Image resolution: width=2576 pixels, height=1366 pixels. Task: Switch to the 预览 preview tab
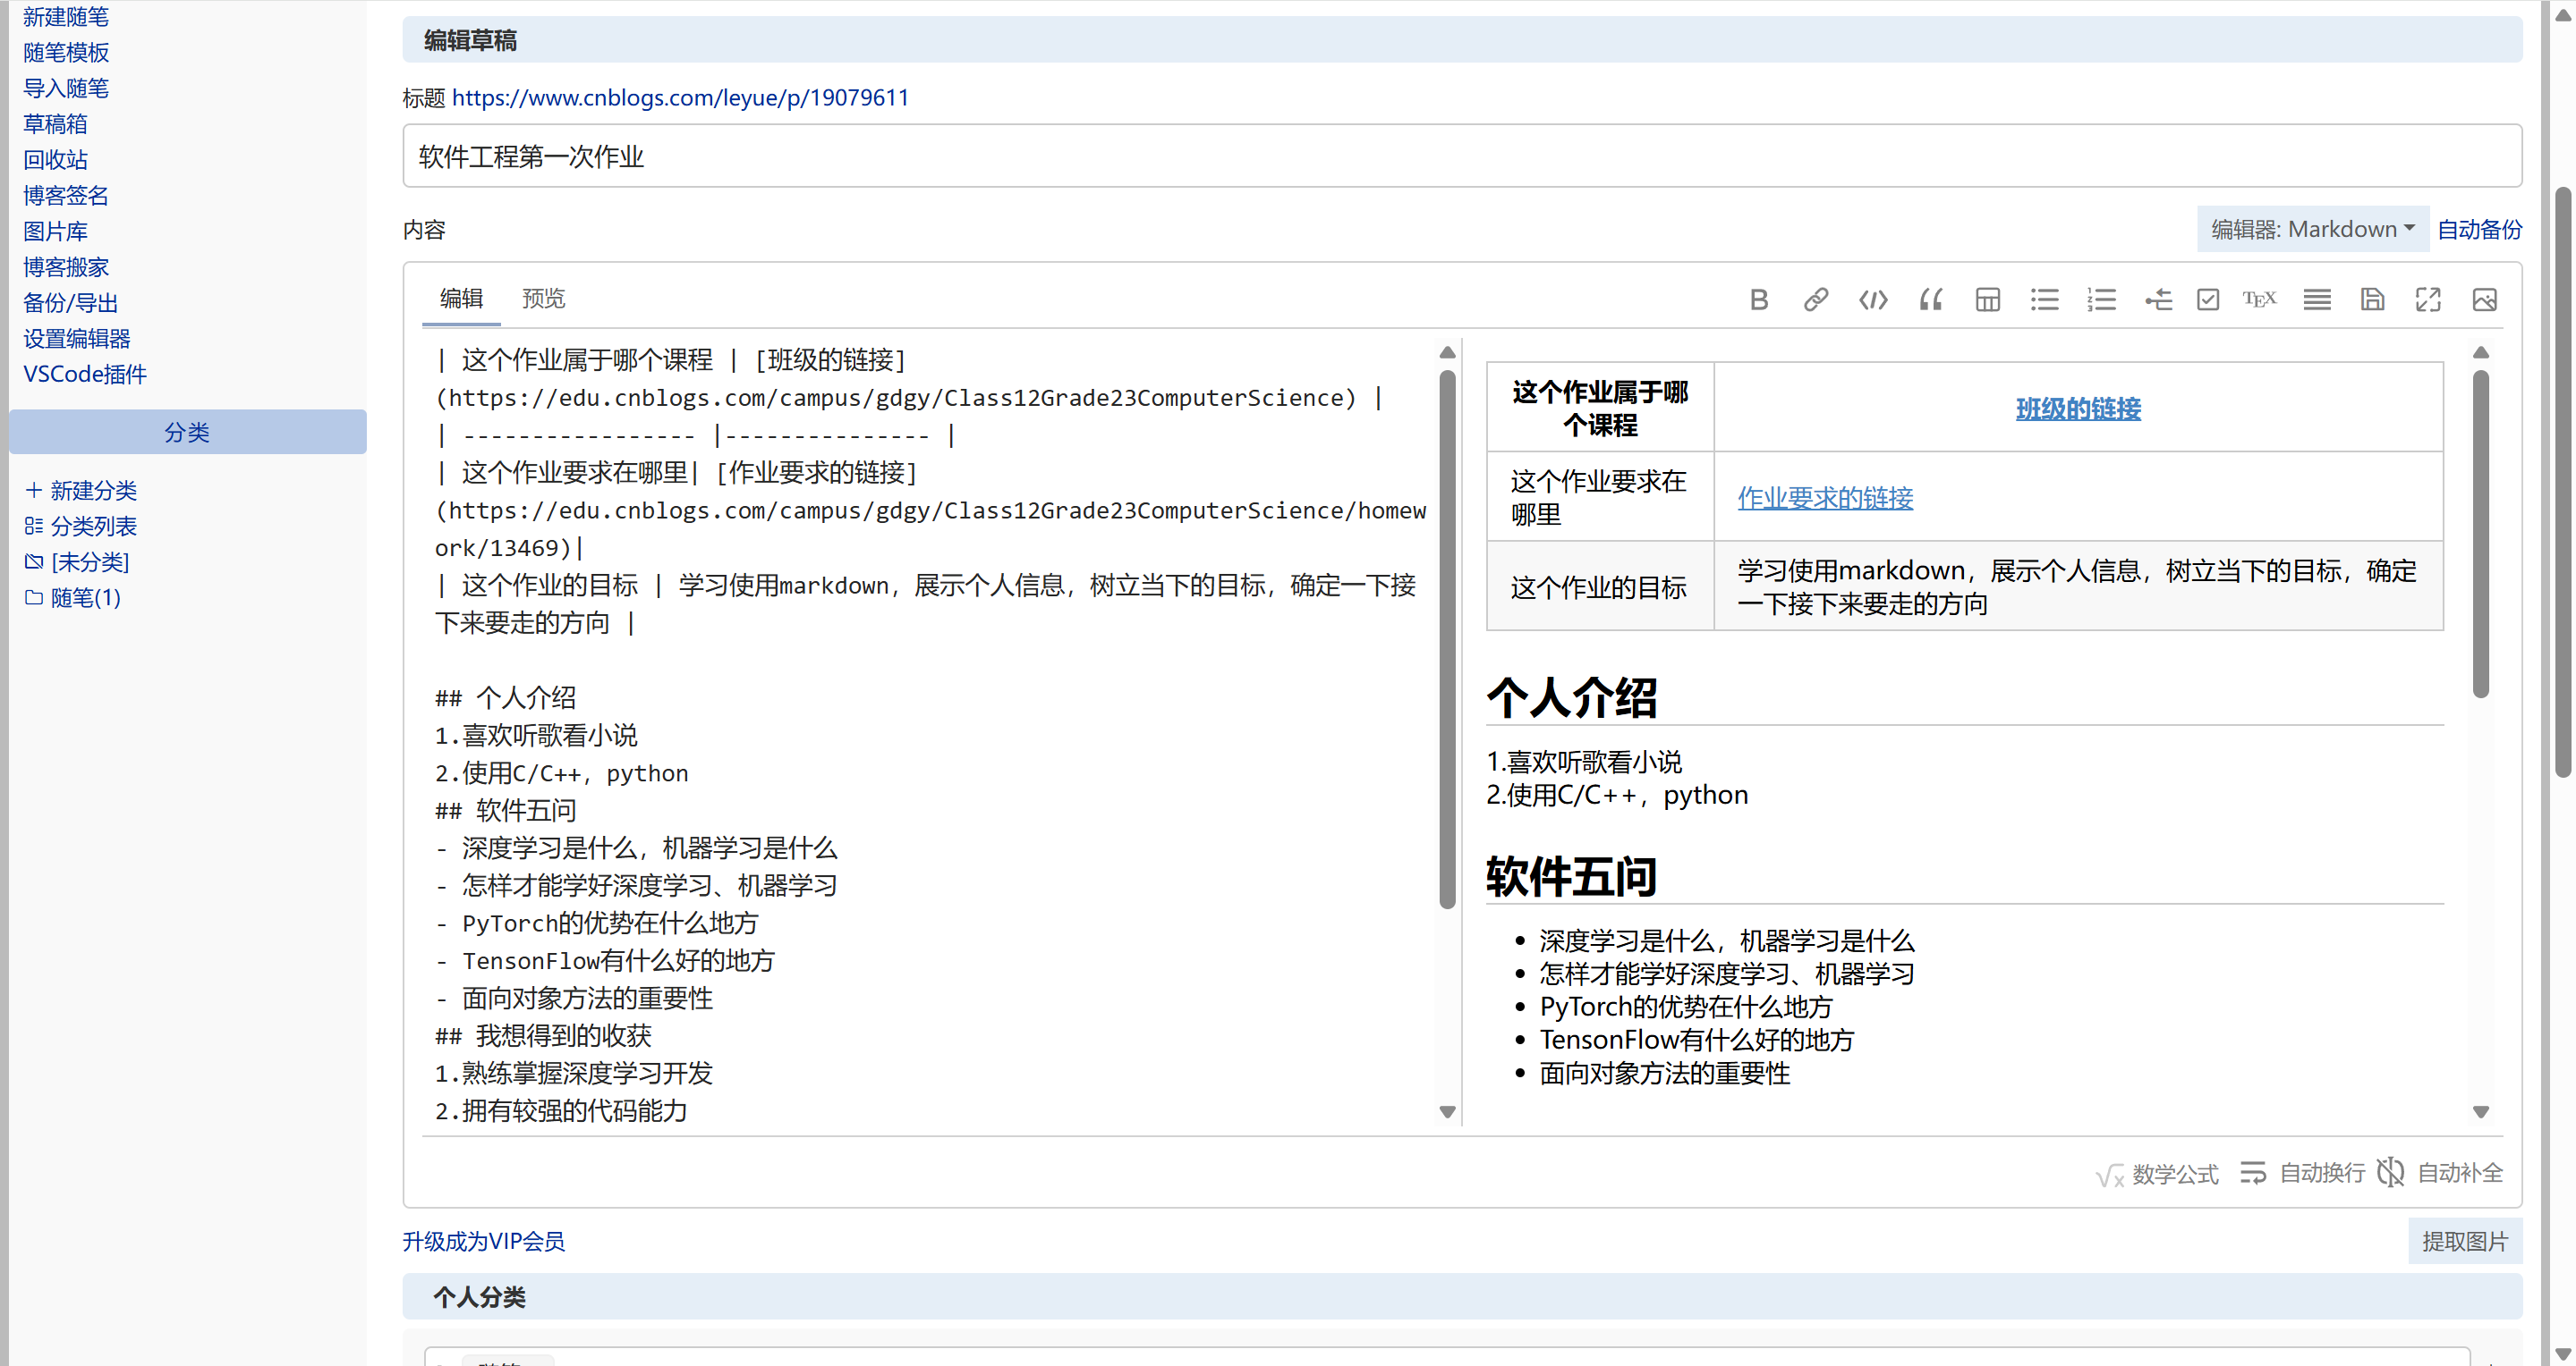click(x=543, y=298)
